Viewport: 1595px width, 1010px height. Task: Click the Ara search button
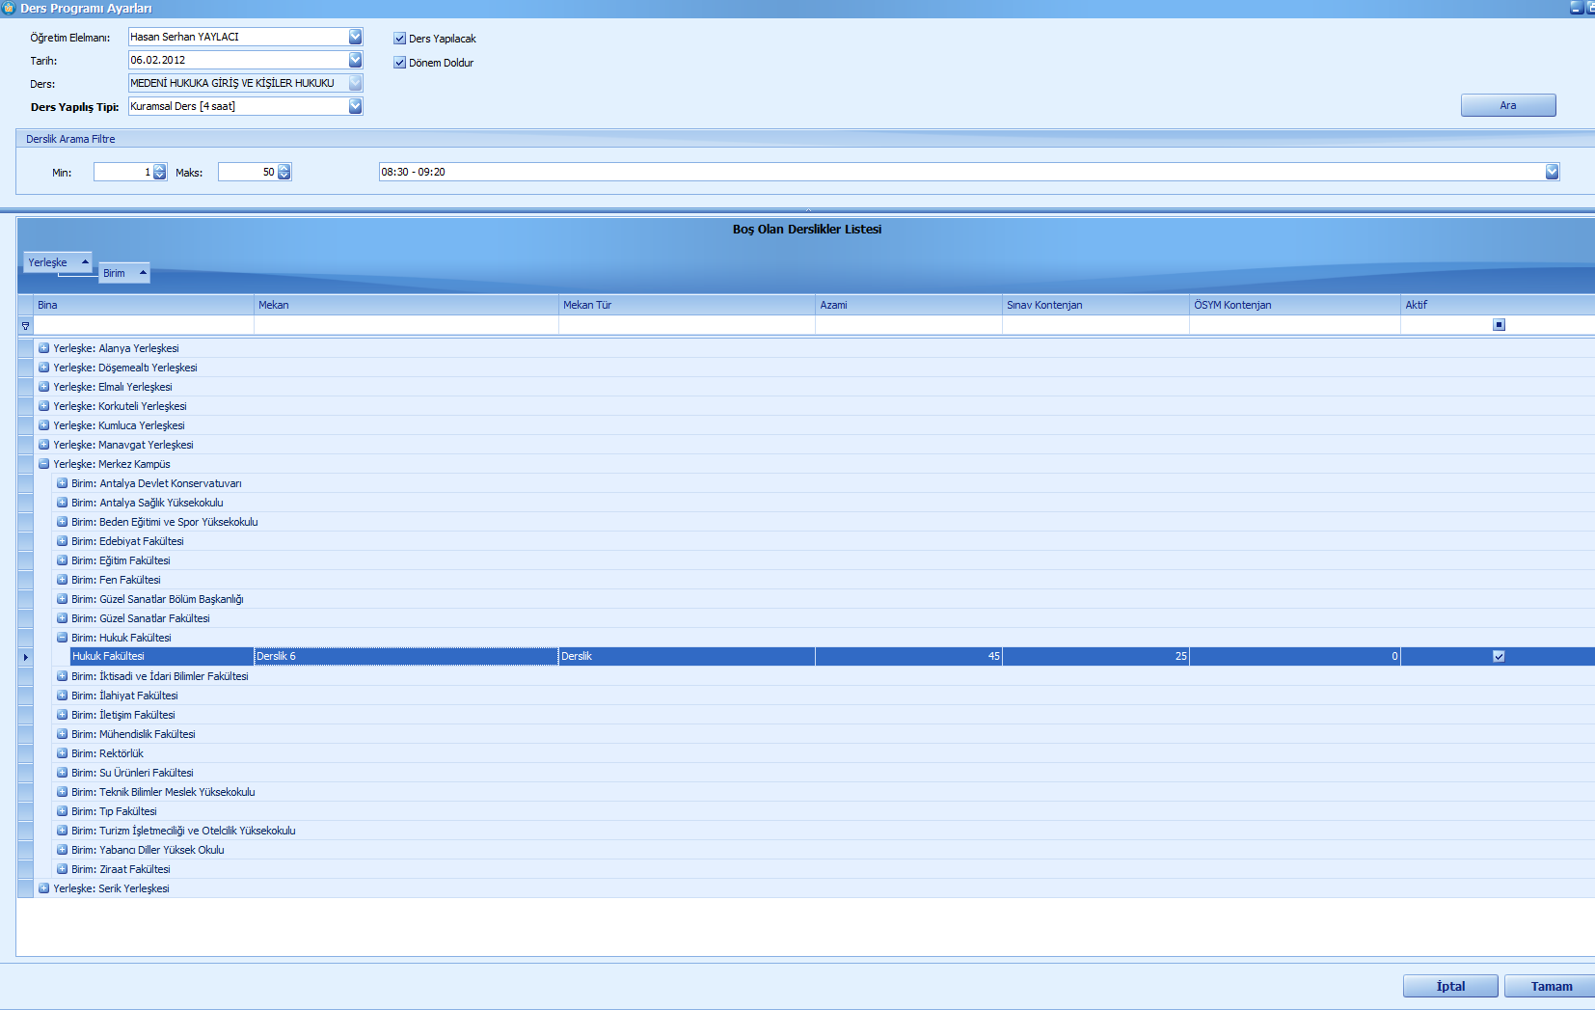1508,105
